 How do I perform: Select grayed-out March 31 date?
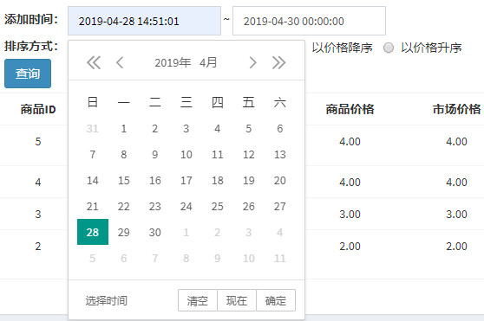[x=93, y=128]
